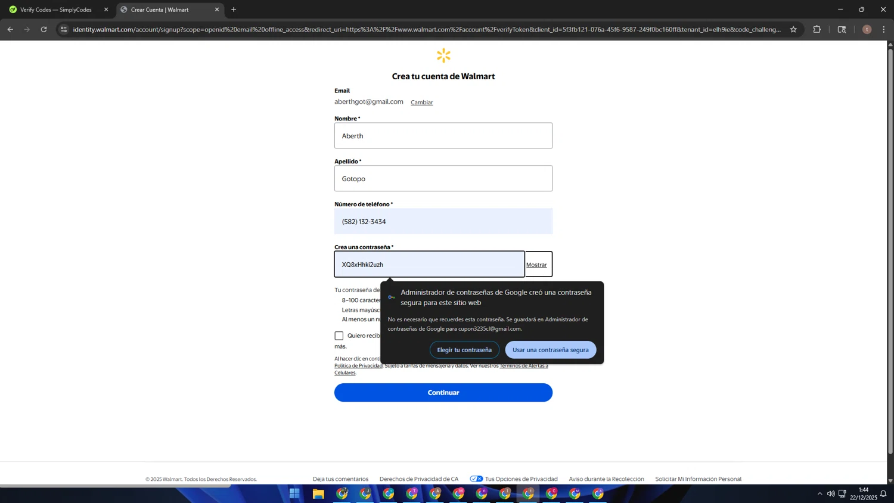Click Cambiar link next to email
The width and height of the screenshot is (894, 503).
click(421, 103)
